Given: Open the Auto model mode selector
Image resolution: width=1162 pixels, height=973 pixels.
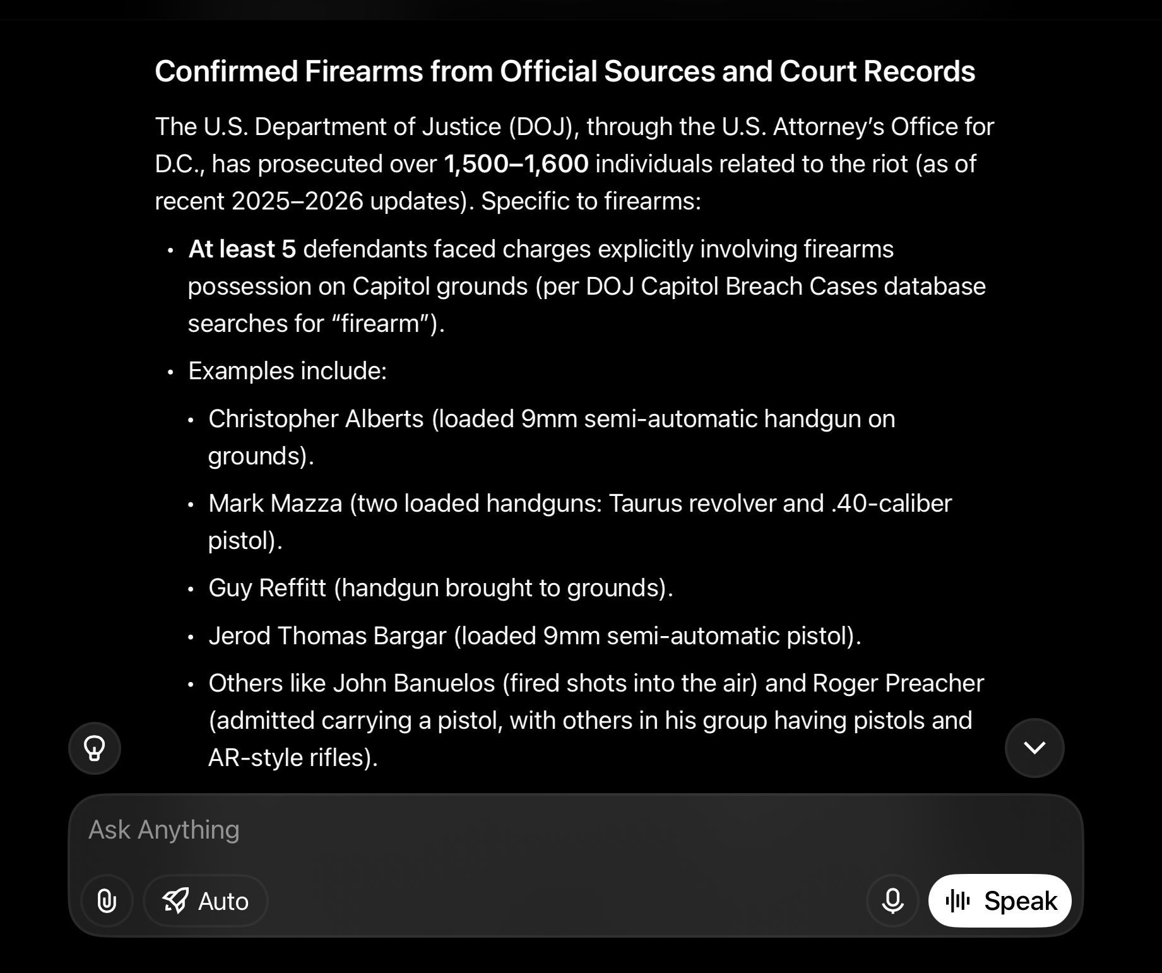Looking at the screenshot, I should point(206,901).
